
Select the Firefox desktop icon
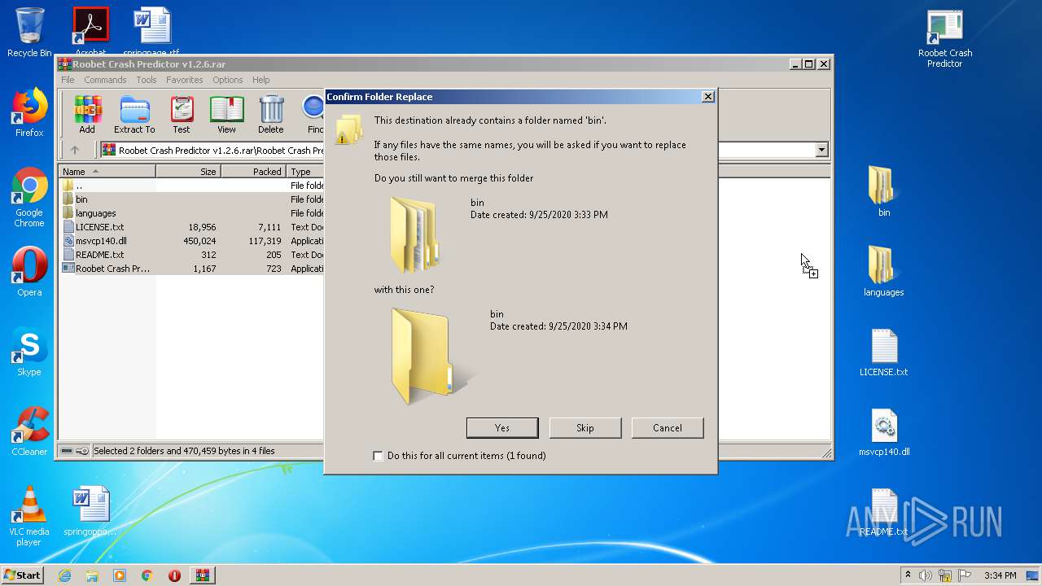[29, 112]
